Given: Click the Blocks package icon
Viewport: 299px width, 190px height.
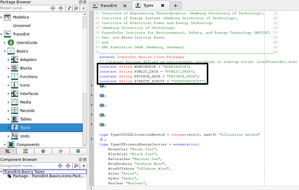Looking at the screenshot, I should click(x=15, y=68).
